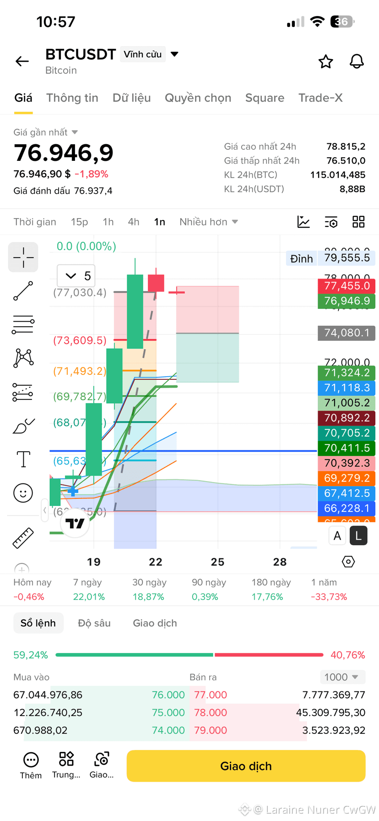Select Hôm nay performance range
This screenshot has width=379, height=821.
[32, 590]
